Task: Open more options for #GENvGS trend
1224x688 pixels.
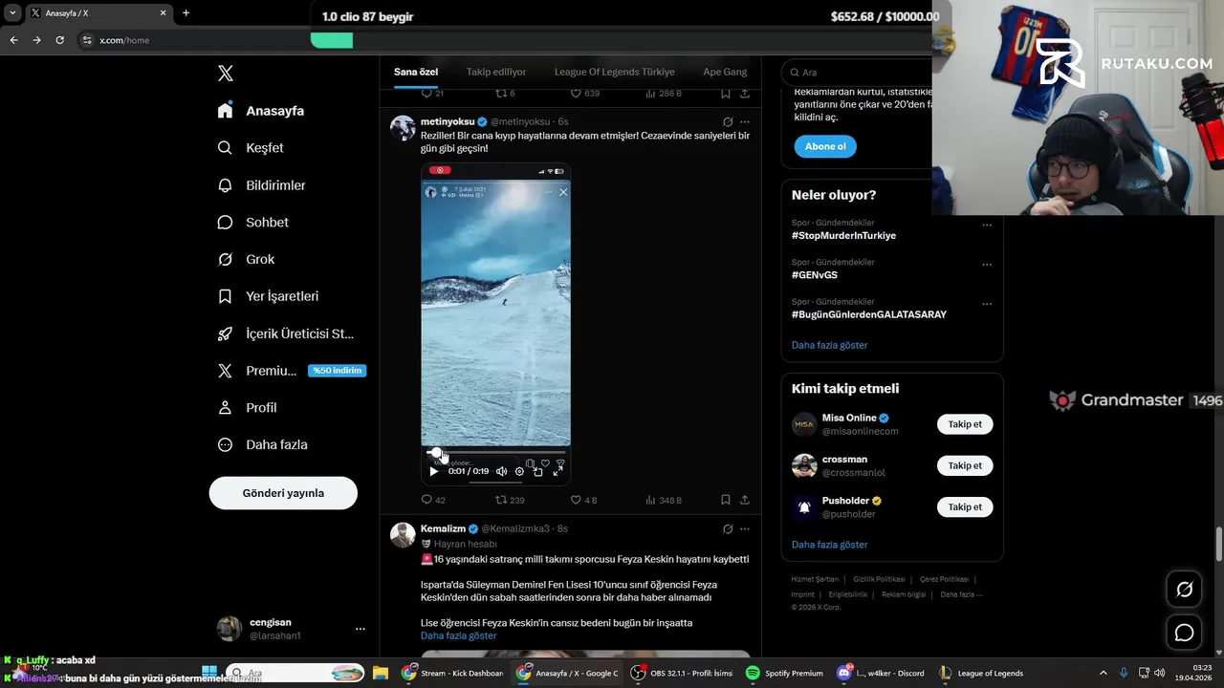Action: tap(987, 265)
